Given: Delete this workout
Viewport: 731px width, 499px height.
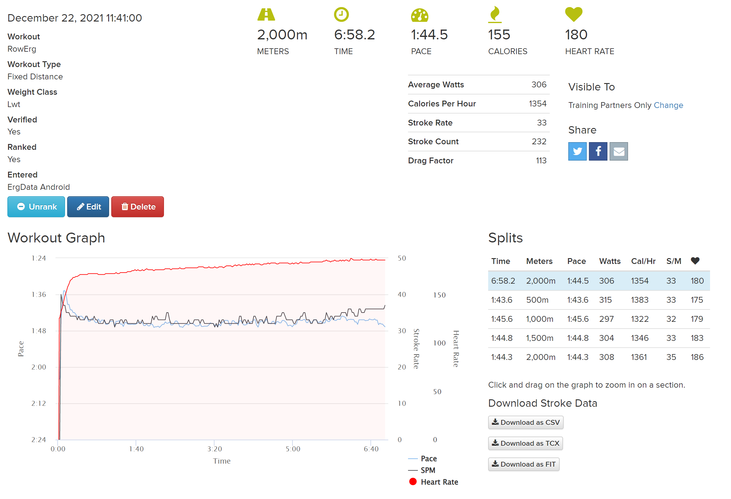Looking at the screenshot, I should (137, 207).
